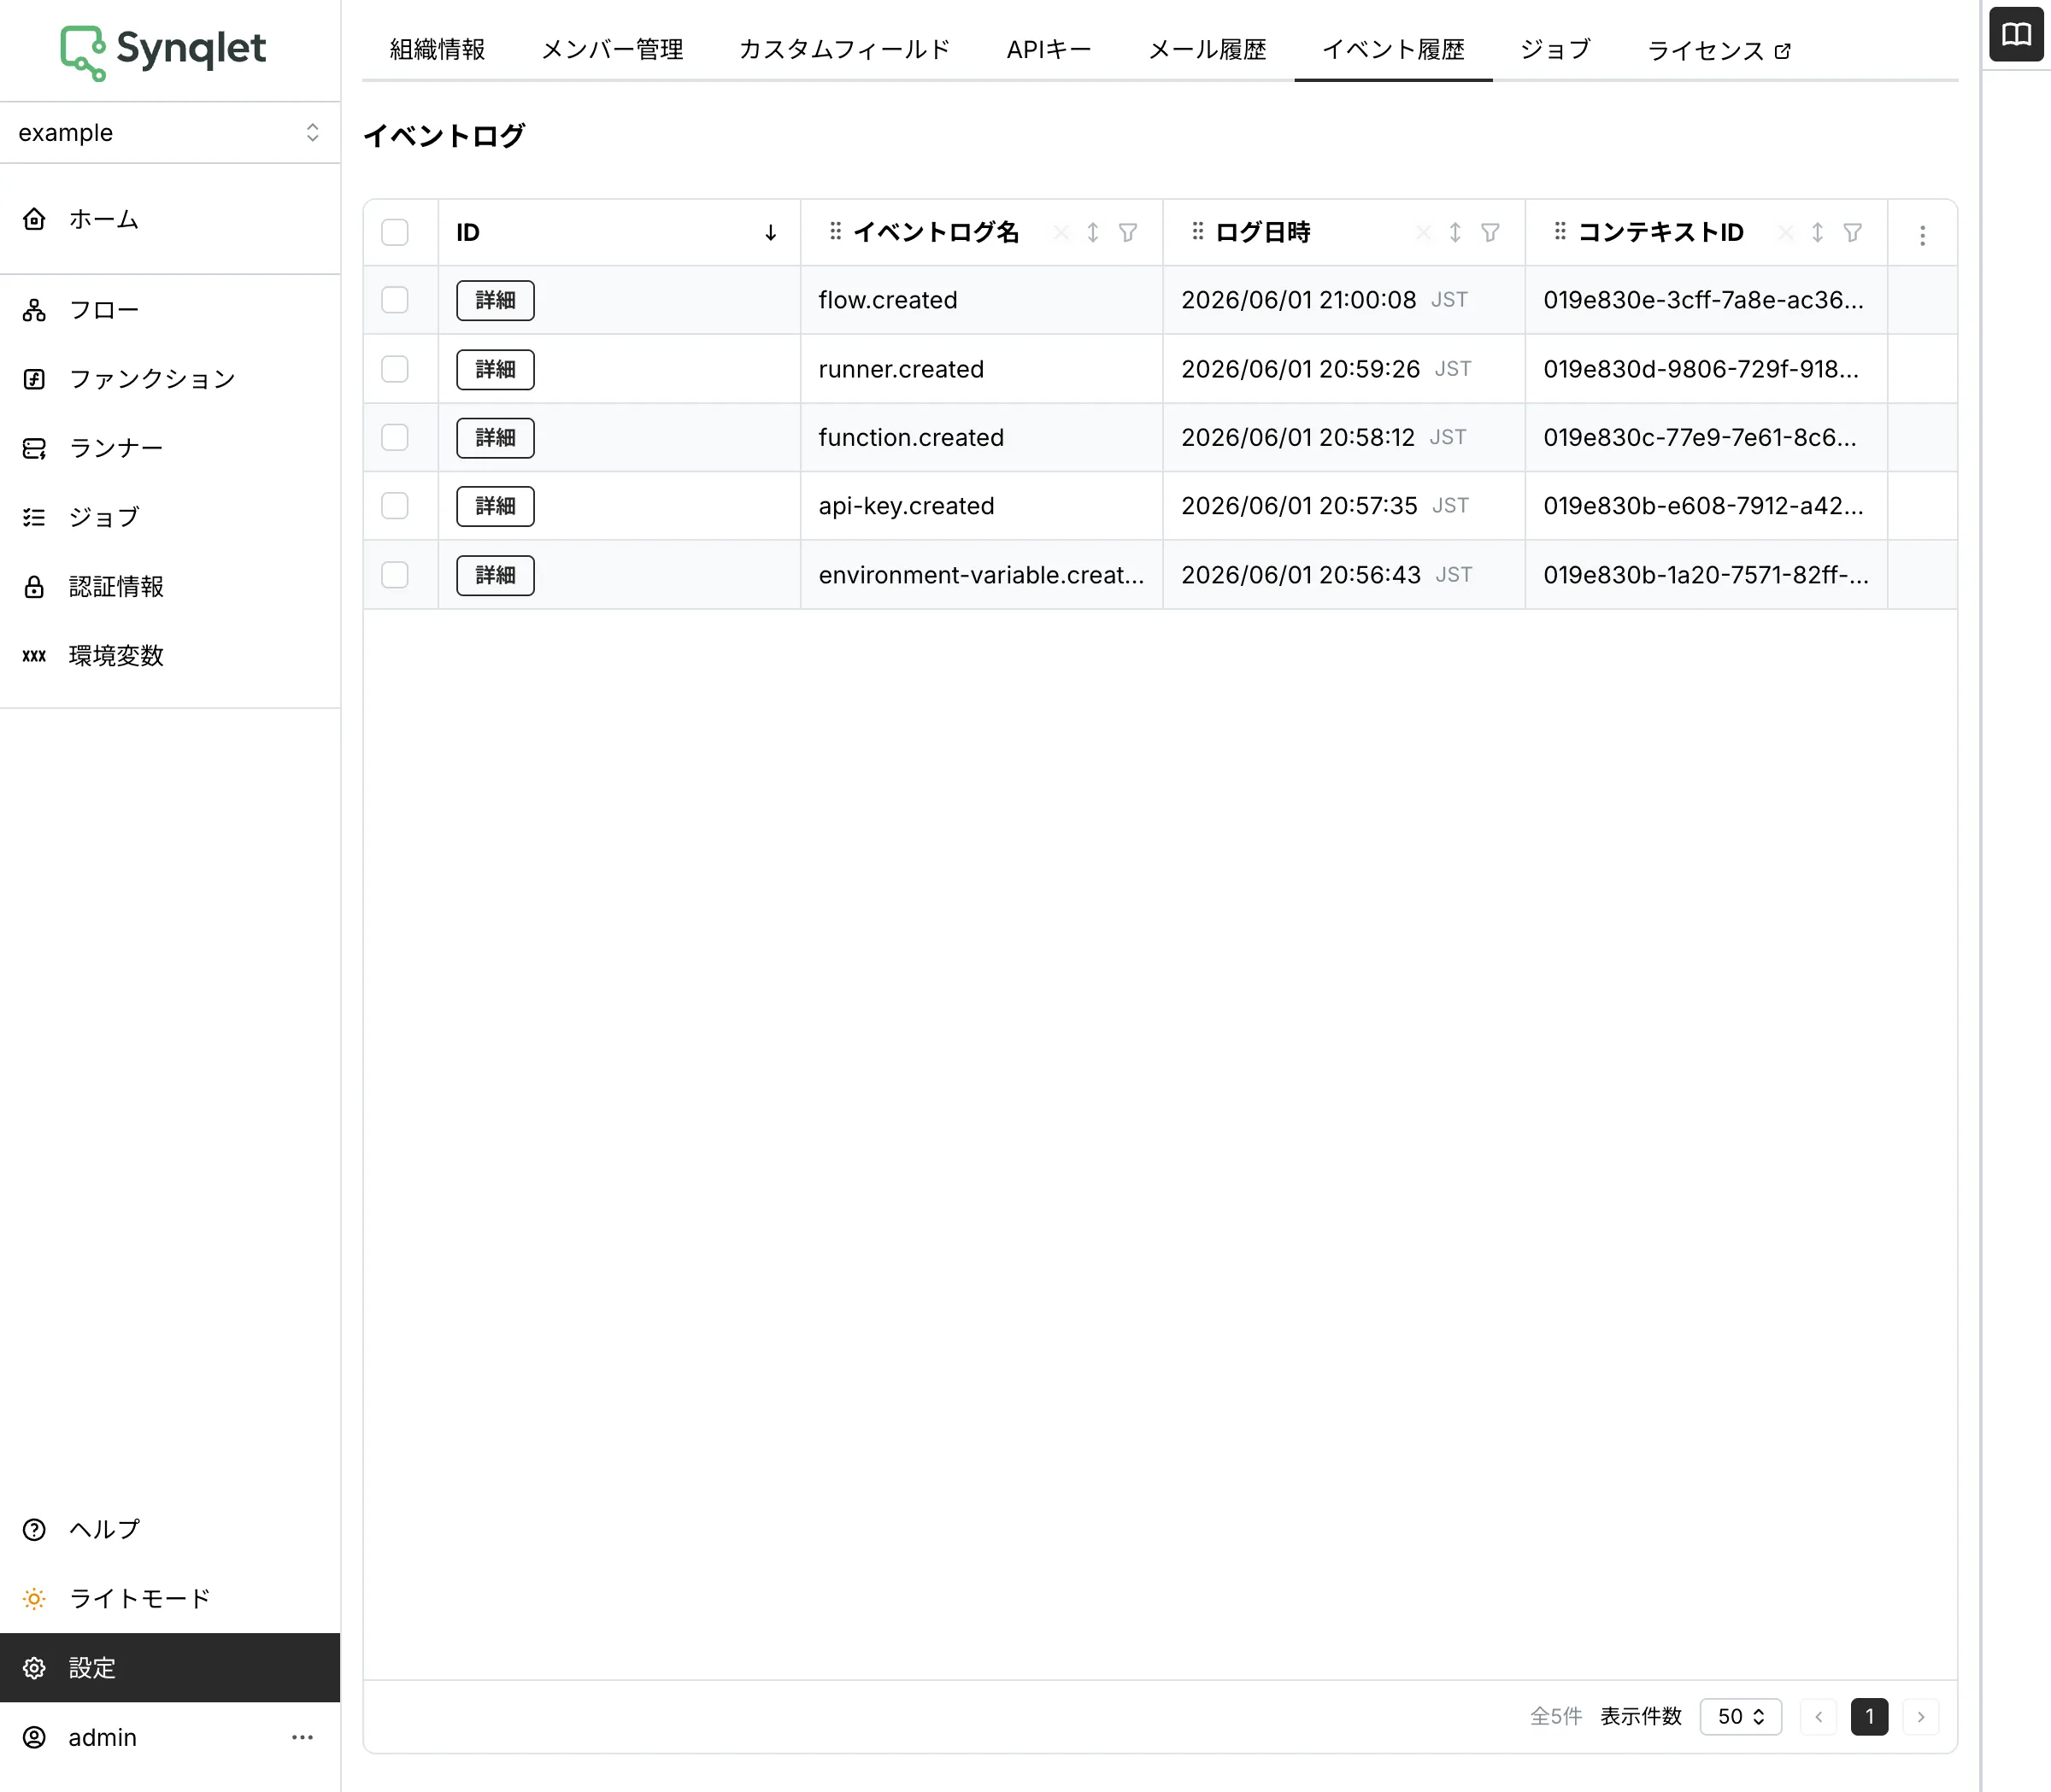Open 認証情報 credentials page
Image resolution: width=2051 pixels, height=1792 pixels.
click(x=170, y=586)
